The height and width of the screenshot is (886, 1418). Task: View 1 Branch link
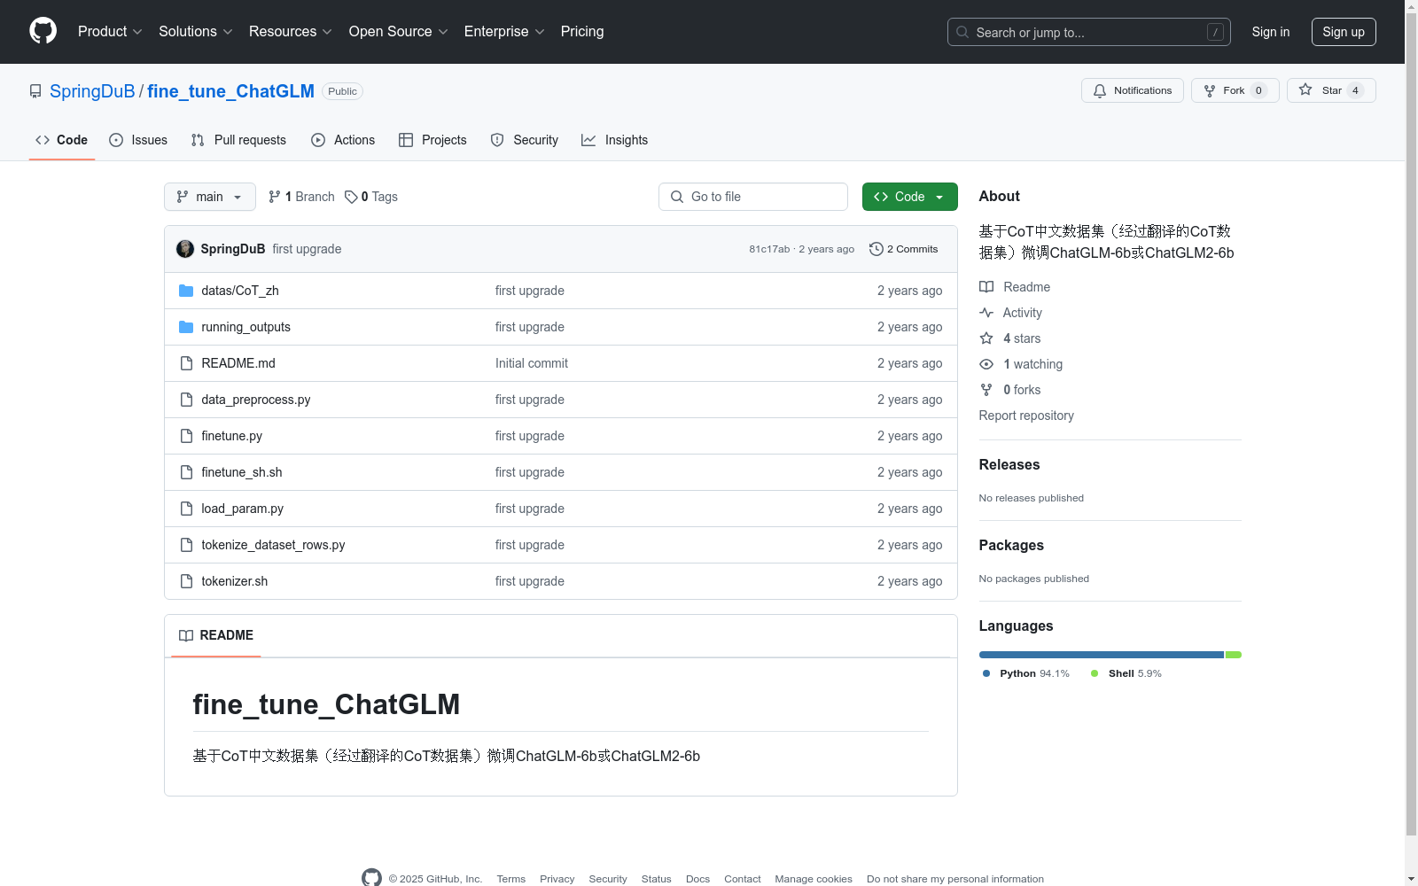pyautogui.click(x=301, y=197)
